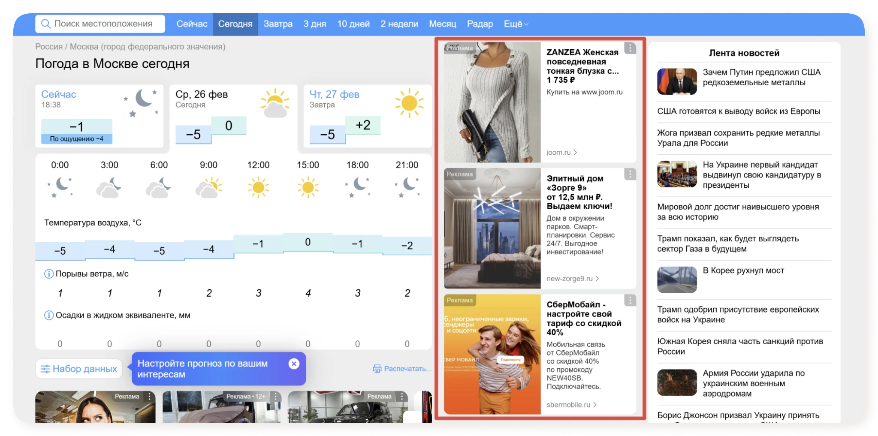878x436 pixels.
Task: Open the Чт, 27 фев forecast card
Action: click(368, 116)
